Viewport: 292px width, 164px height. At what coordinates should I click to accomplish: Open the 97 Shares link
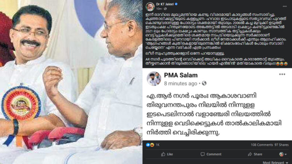point(281,145)
